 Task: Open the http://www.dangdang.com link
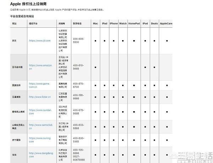tap(41, 155)
